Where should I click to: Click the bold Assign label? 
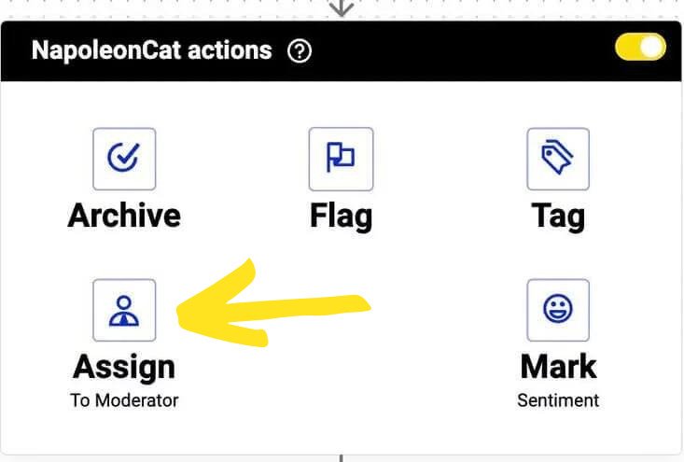pyautogui.click(x=124, y=367)
